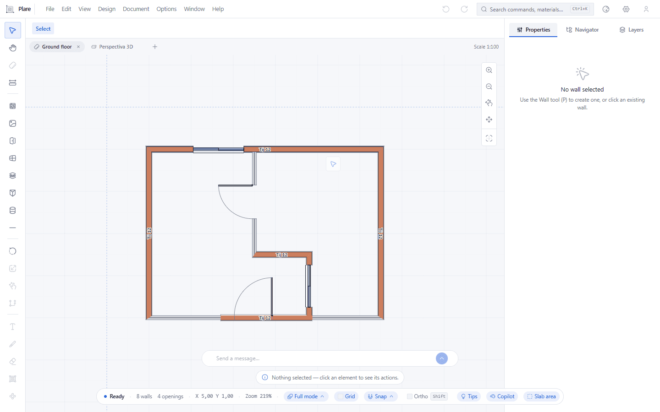Select the arrow Select tool in left toolbar
660x412 pixels.
(x=13, y=31)
